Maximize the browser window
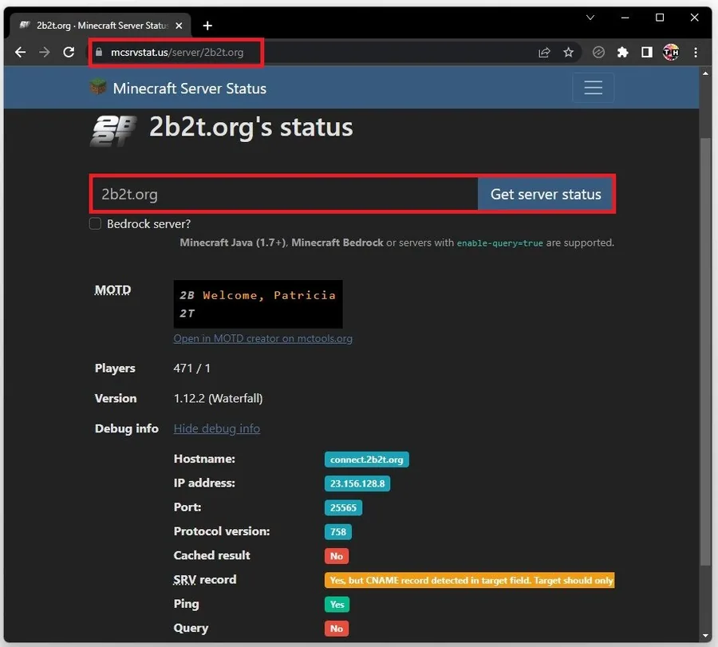The image size is (718, 647). click(660, 18)
